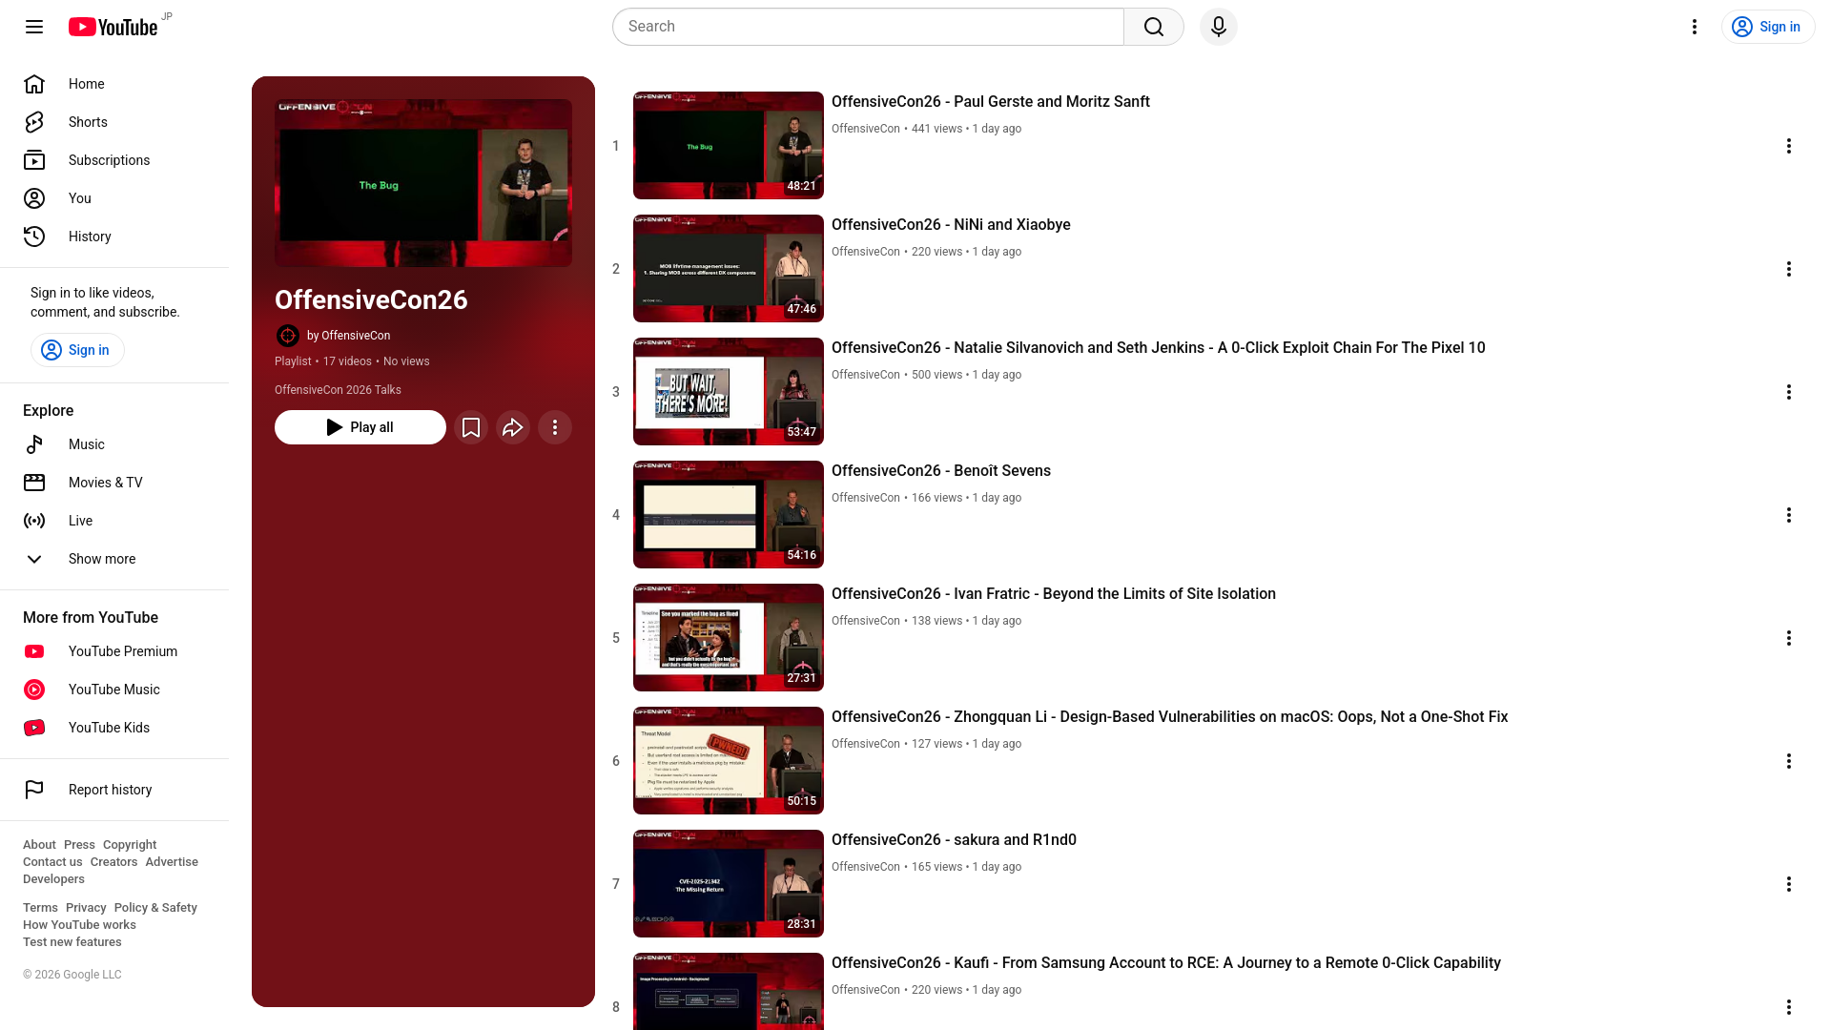Click the search magnifier button
Viewport: 1831px width, 1030px height.
pos(1154,27)
